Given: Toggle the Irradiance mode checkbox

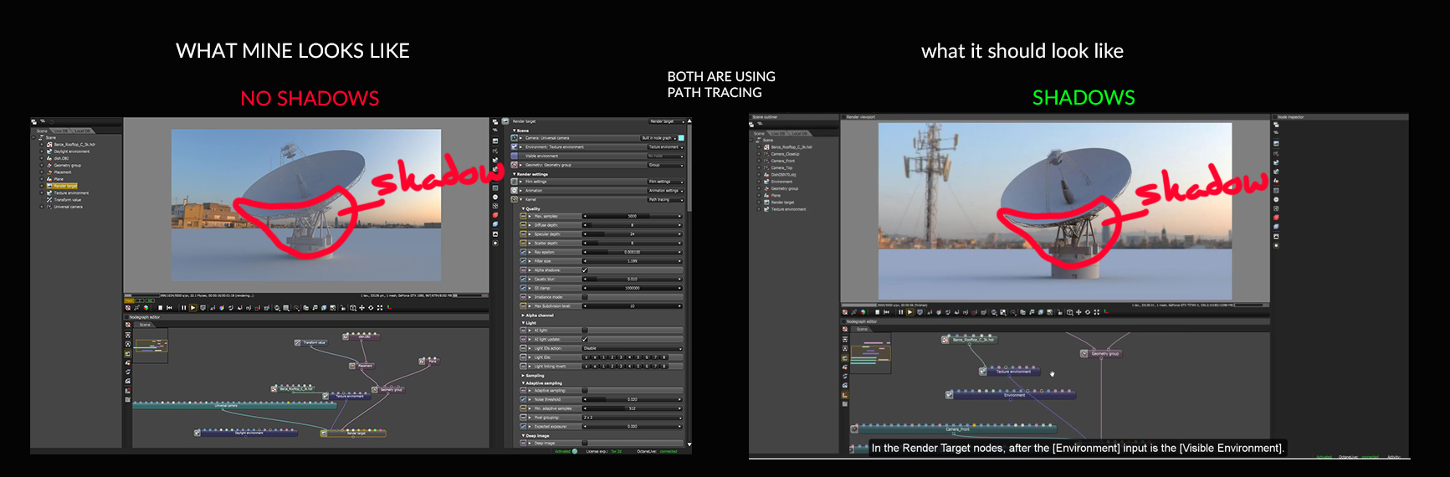Looking at the screenshot, I should (x=585, y=297).
